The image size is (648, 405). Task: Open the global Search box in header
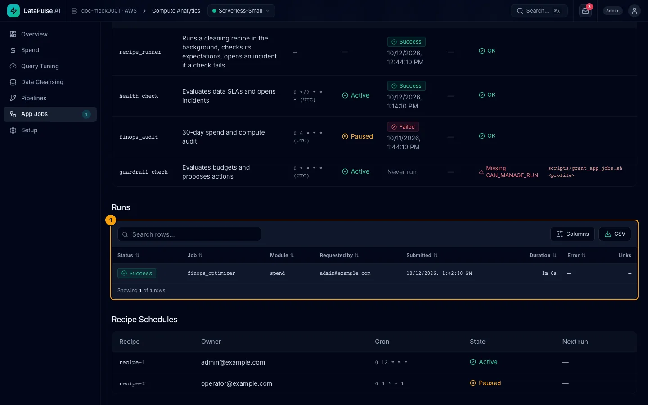(x=539, y=11)
